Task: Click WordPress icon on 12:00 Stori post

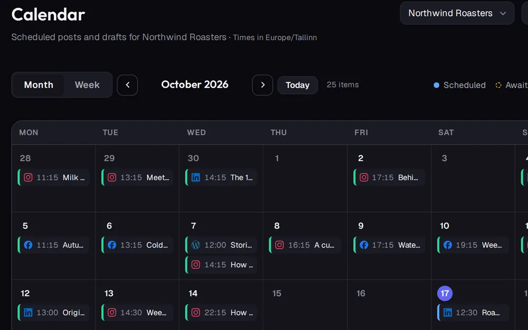Action: pos(196,245)
